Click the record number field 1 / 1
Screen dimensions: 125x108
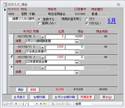point(28,104)
